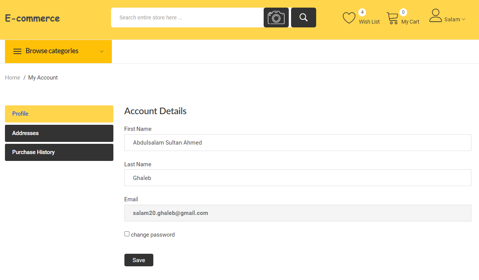
Task: Select the Profile sidebar tab
Action: click(59, 114)
